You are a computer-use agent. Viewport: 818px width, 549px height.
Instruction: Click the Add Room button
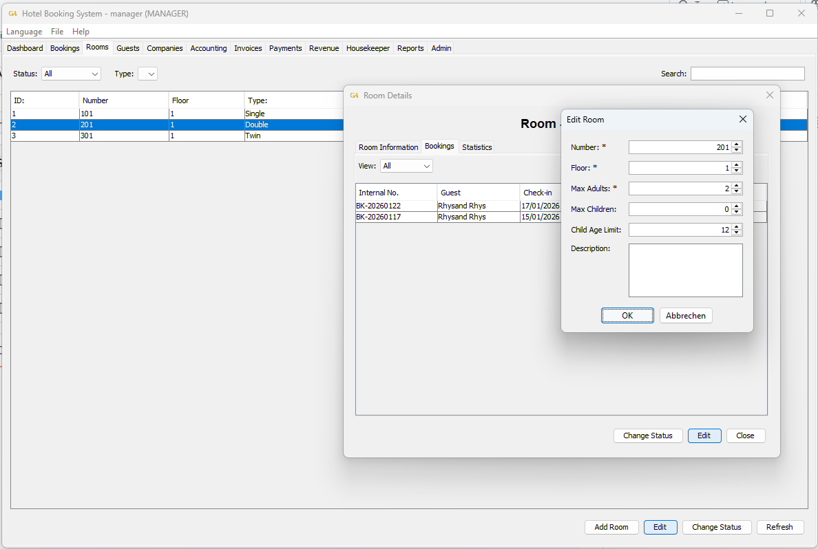click(x=611, y=527)
